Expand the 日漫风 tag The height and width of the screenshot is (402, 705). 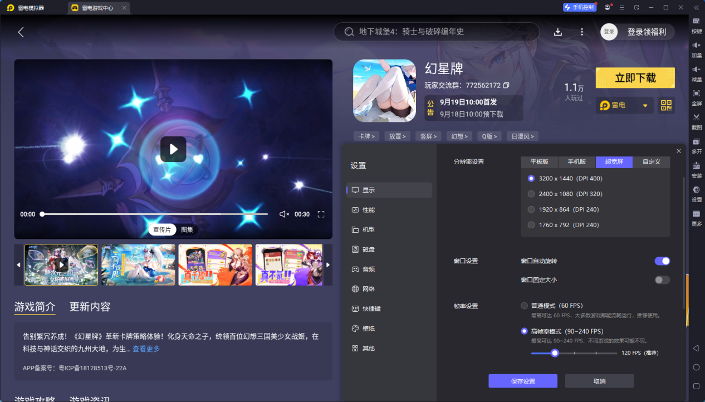coord(523,136)
